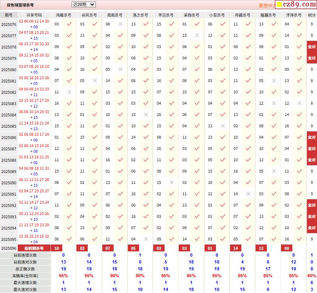Click 周南杀号 check mark in row 2025078
317x293 pixels.
click(120, 47)
